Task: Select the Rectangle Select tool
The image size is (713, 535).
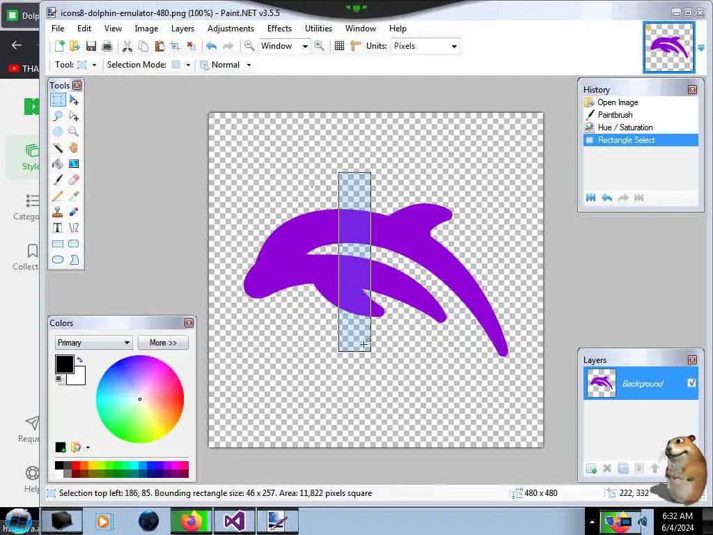Action: coord(58,100)
